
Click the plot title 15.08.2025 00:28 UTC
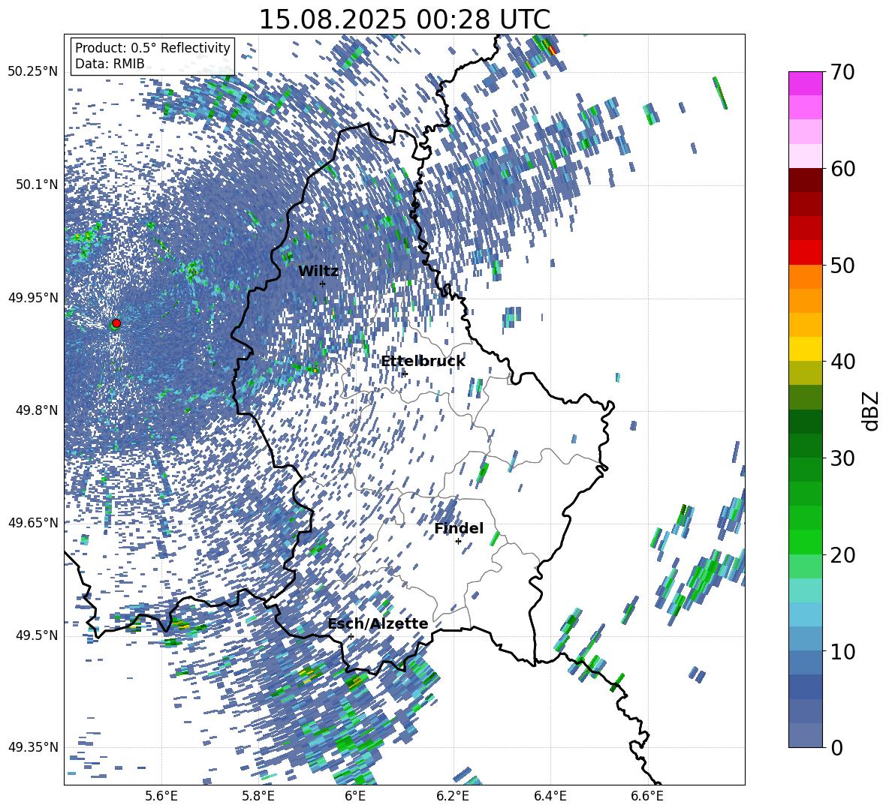click(x=404, y=20)
